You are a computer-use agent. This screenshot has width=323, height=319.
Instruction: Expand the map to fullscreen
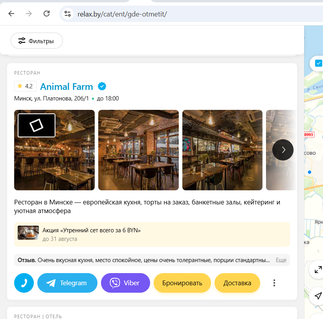pyautogui.click(x=318, y=270)
